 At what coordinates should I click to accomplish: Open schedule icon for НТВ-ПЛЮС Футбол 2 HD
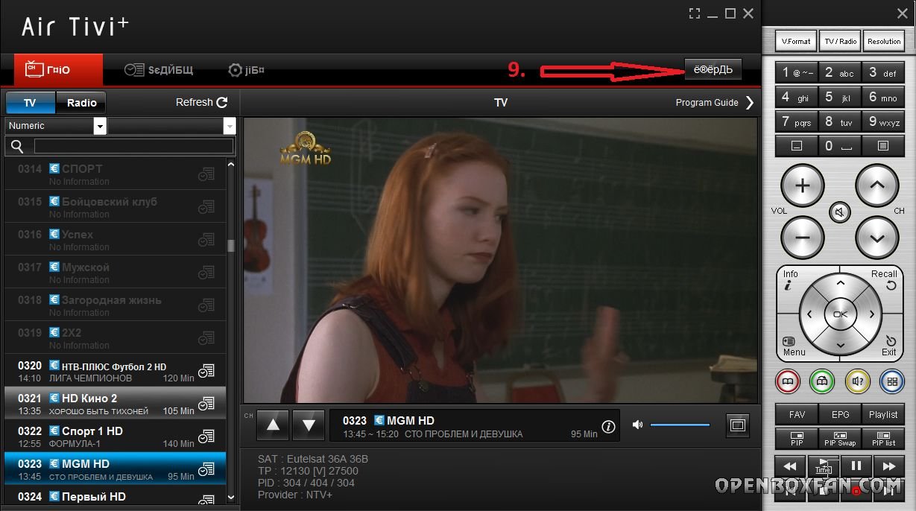(x=206, y=371)
